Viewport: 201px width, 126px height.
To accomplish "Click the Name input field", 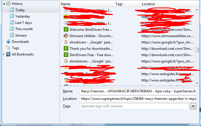I will (138, 91).
